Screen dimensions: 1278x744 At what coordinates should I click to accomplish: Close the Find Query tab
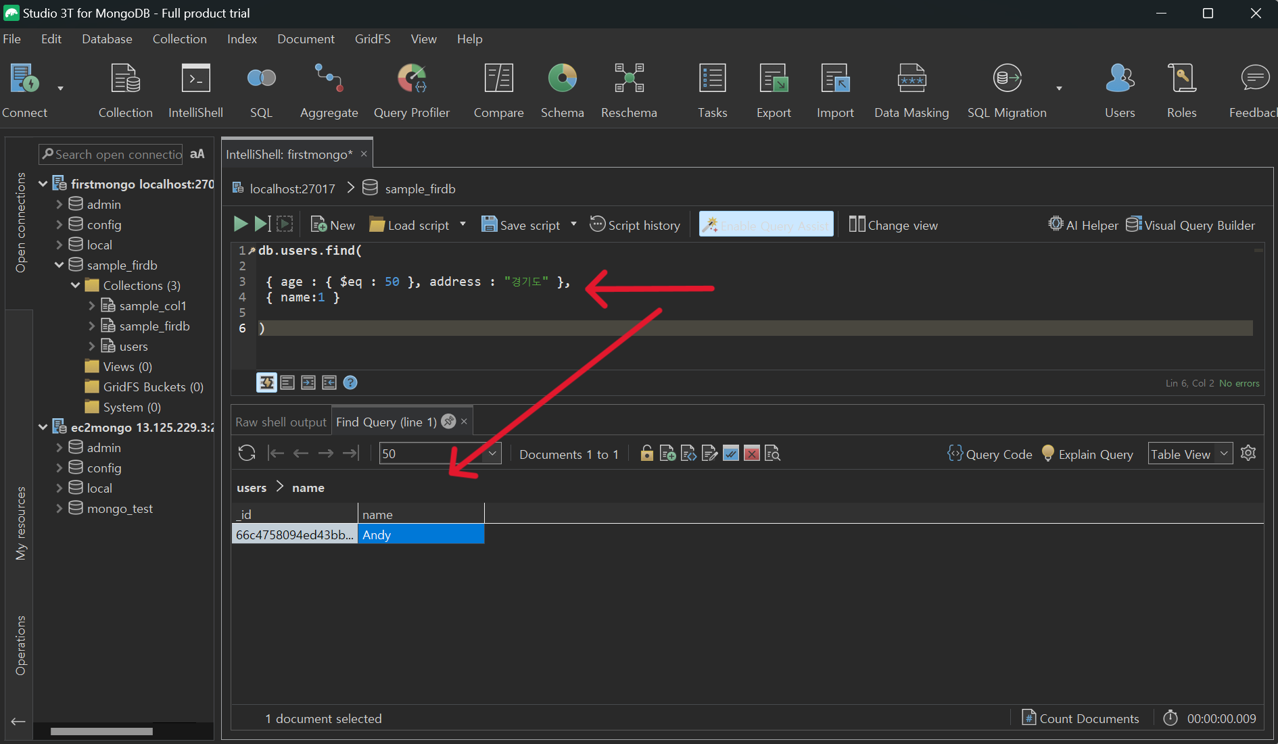click(464, 421)
